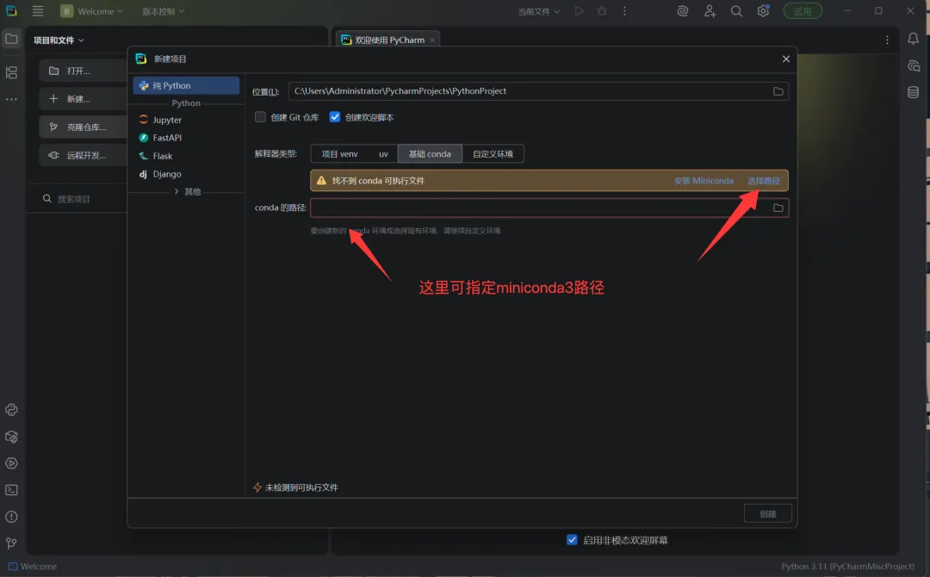
Task: Open IDE settings gear
Action: pos(763,11)
